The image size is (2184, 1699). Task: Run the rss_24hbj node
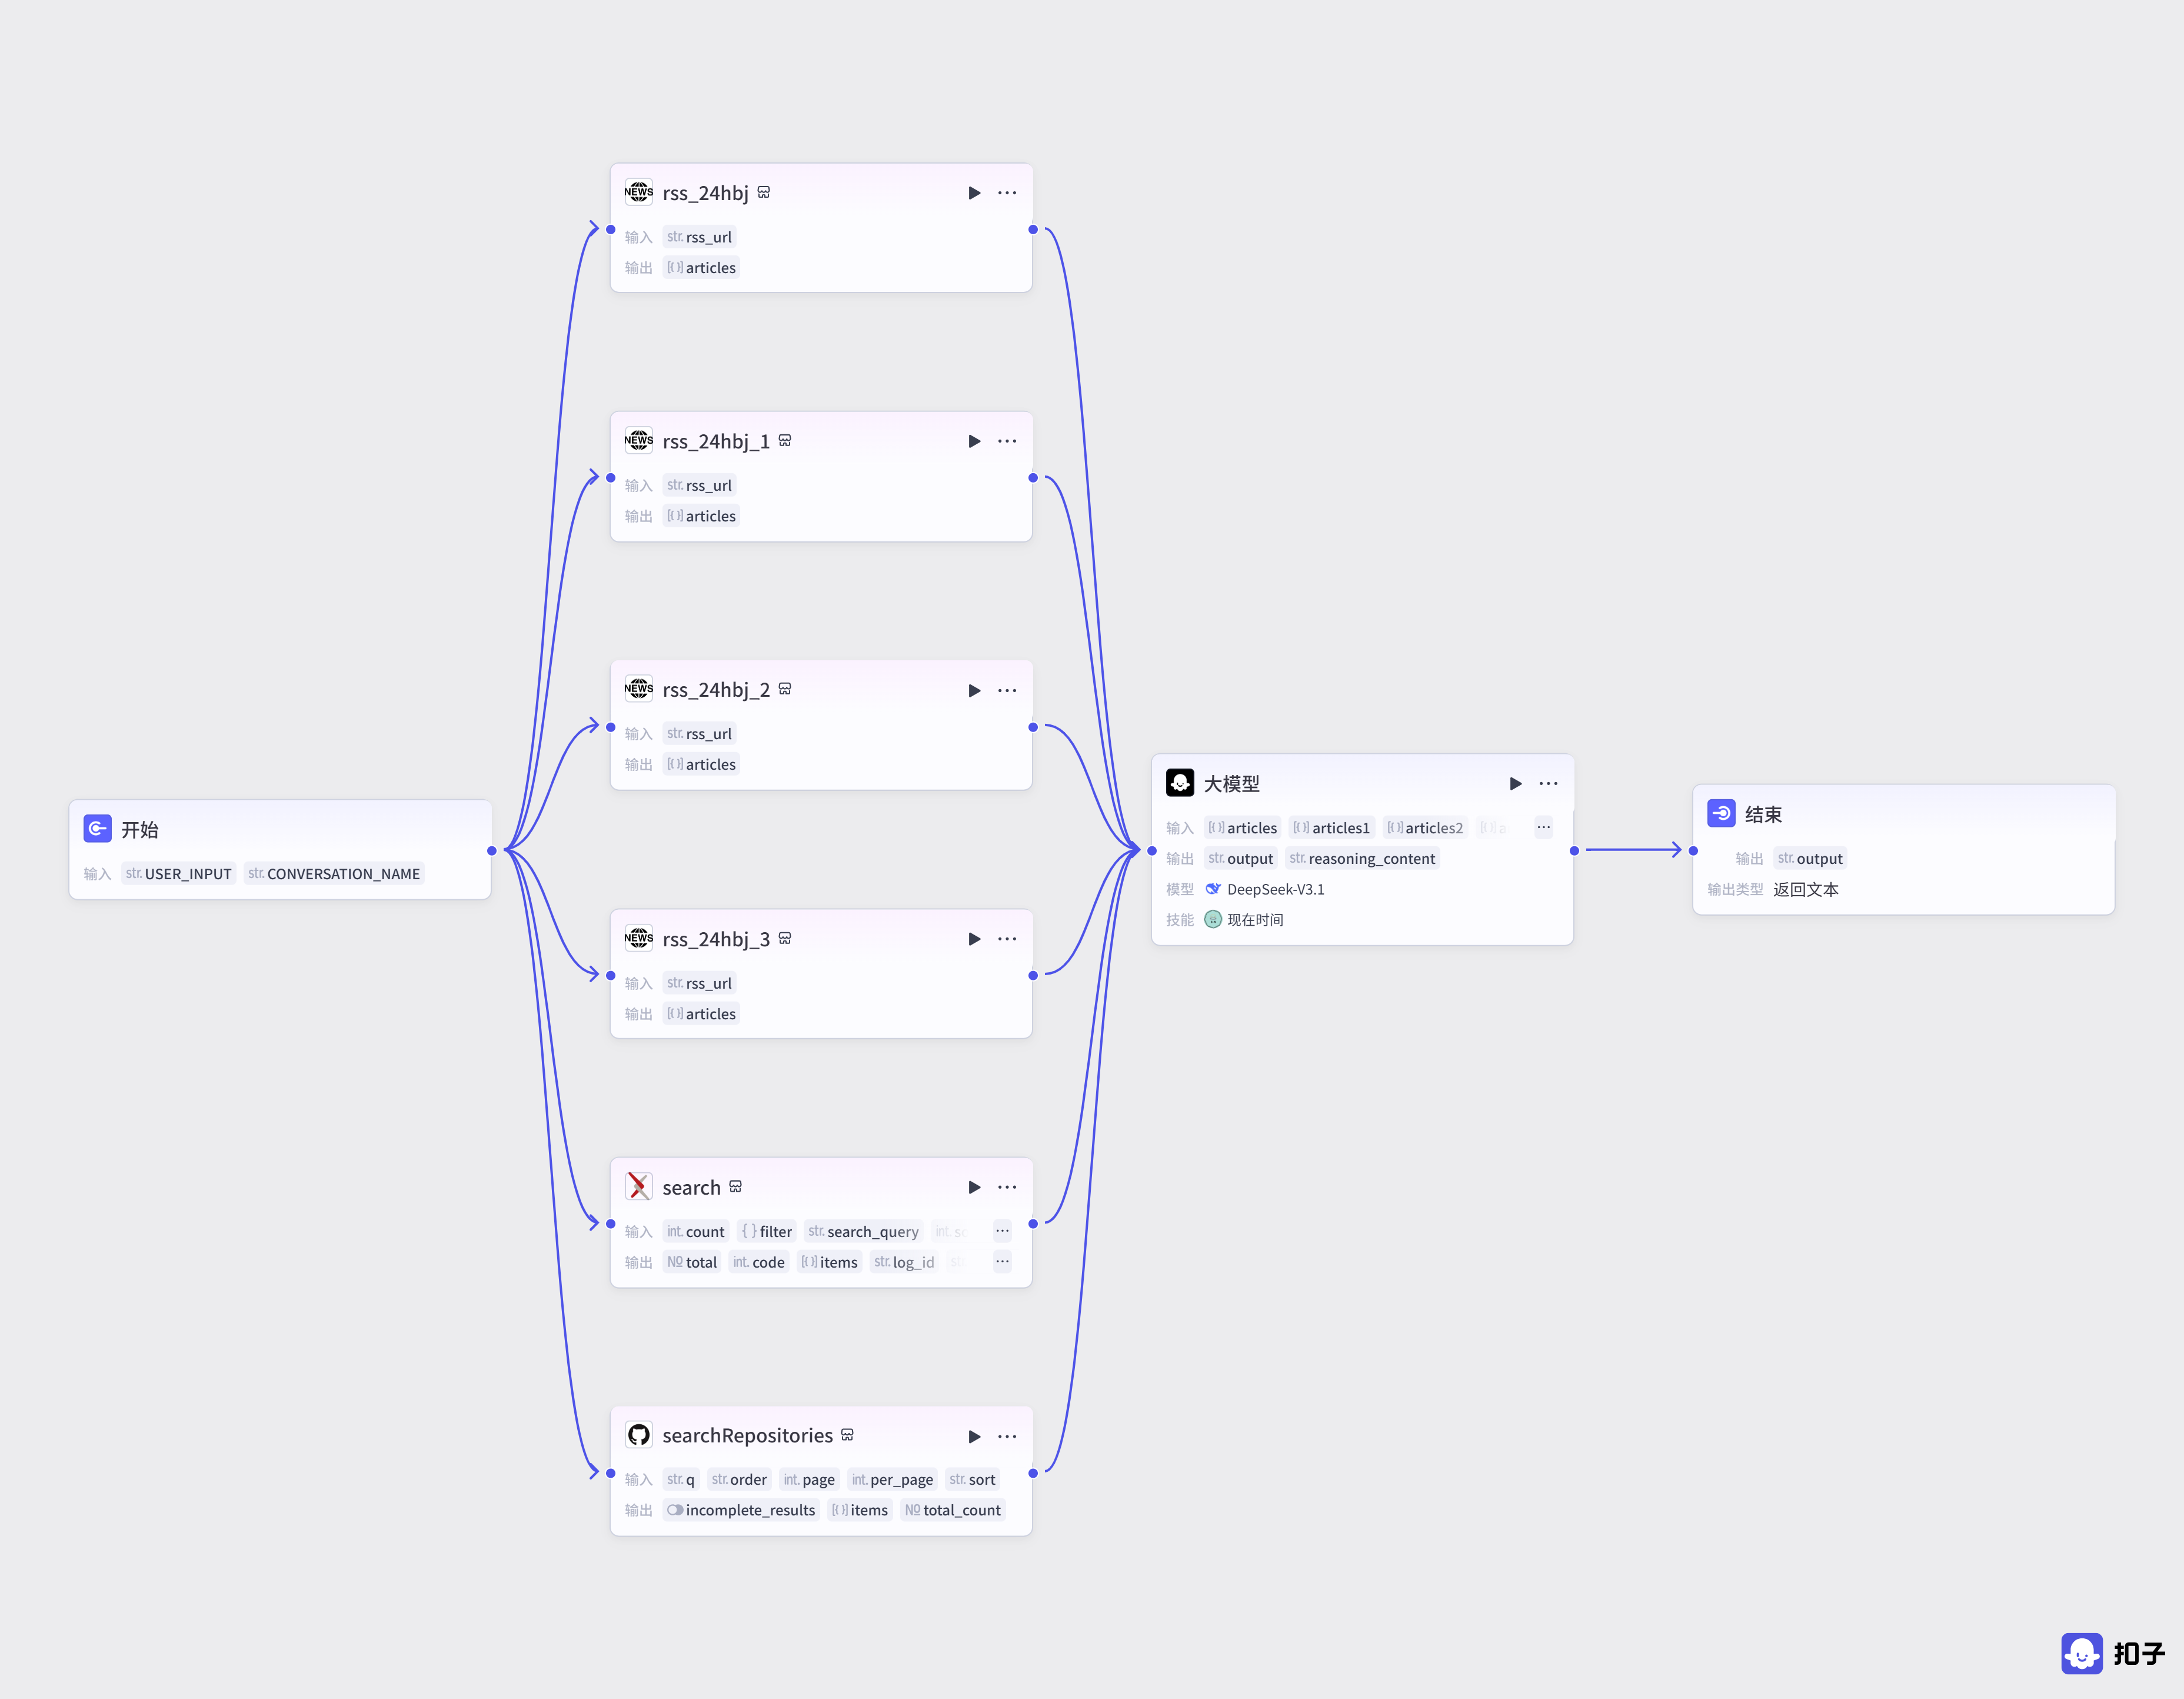pos(974,193)
